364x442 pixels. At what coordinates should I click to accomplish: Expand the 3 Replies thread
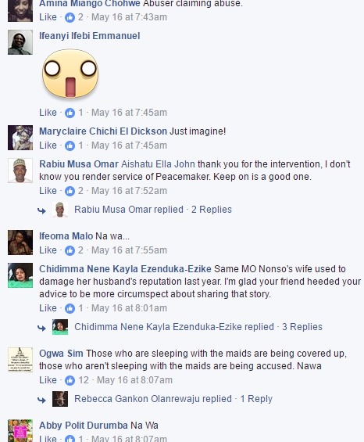pyautogui.click(x=302, y=327)
